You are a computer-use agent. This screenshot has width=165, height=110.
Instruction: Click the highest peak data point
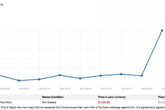pyautogui.click(x=162, y=30)
